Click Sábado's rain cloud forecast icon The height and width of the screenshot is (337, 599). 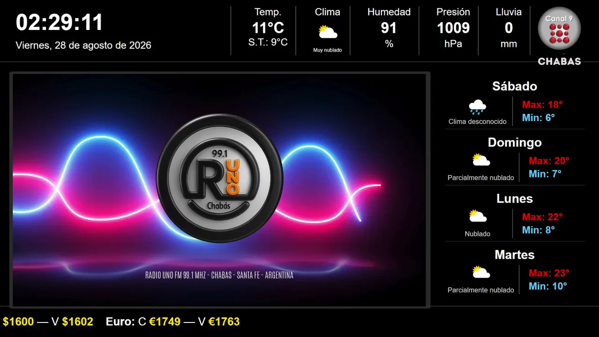pyautogui.click(x=477, y=107)
